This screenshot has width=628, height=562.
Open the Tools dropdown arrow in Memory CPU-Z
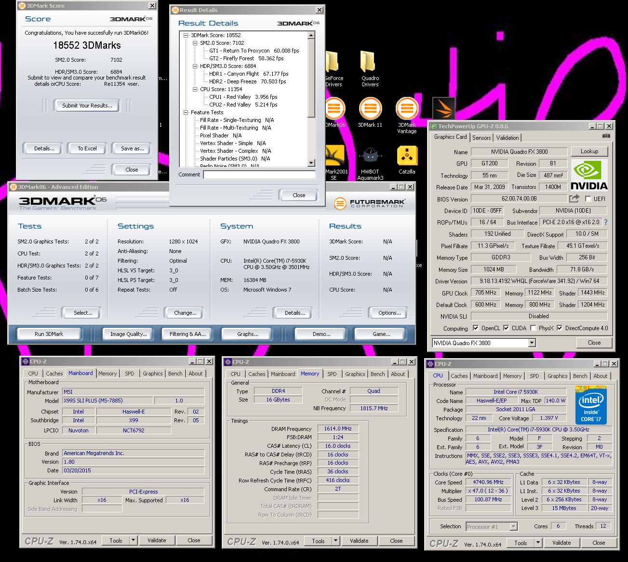[x=336, y=541]
